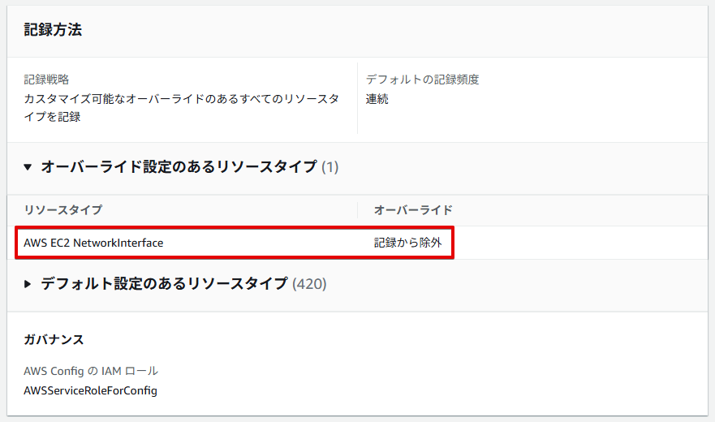Click the 記録戦略 label
The width and height of the screenshot is (715, 422).
click(x=46, y=80)
